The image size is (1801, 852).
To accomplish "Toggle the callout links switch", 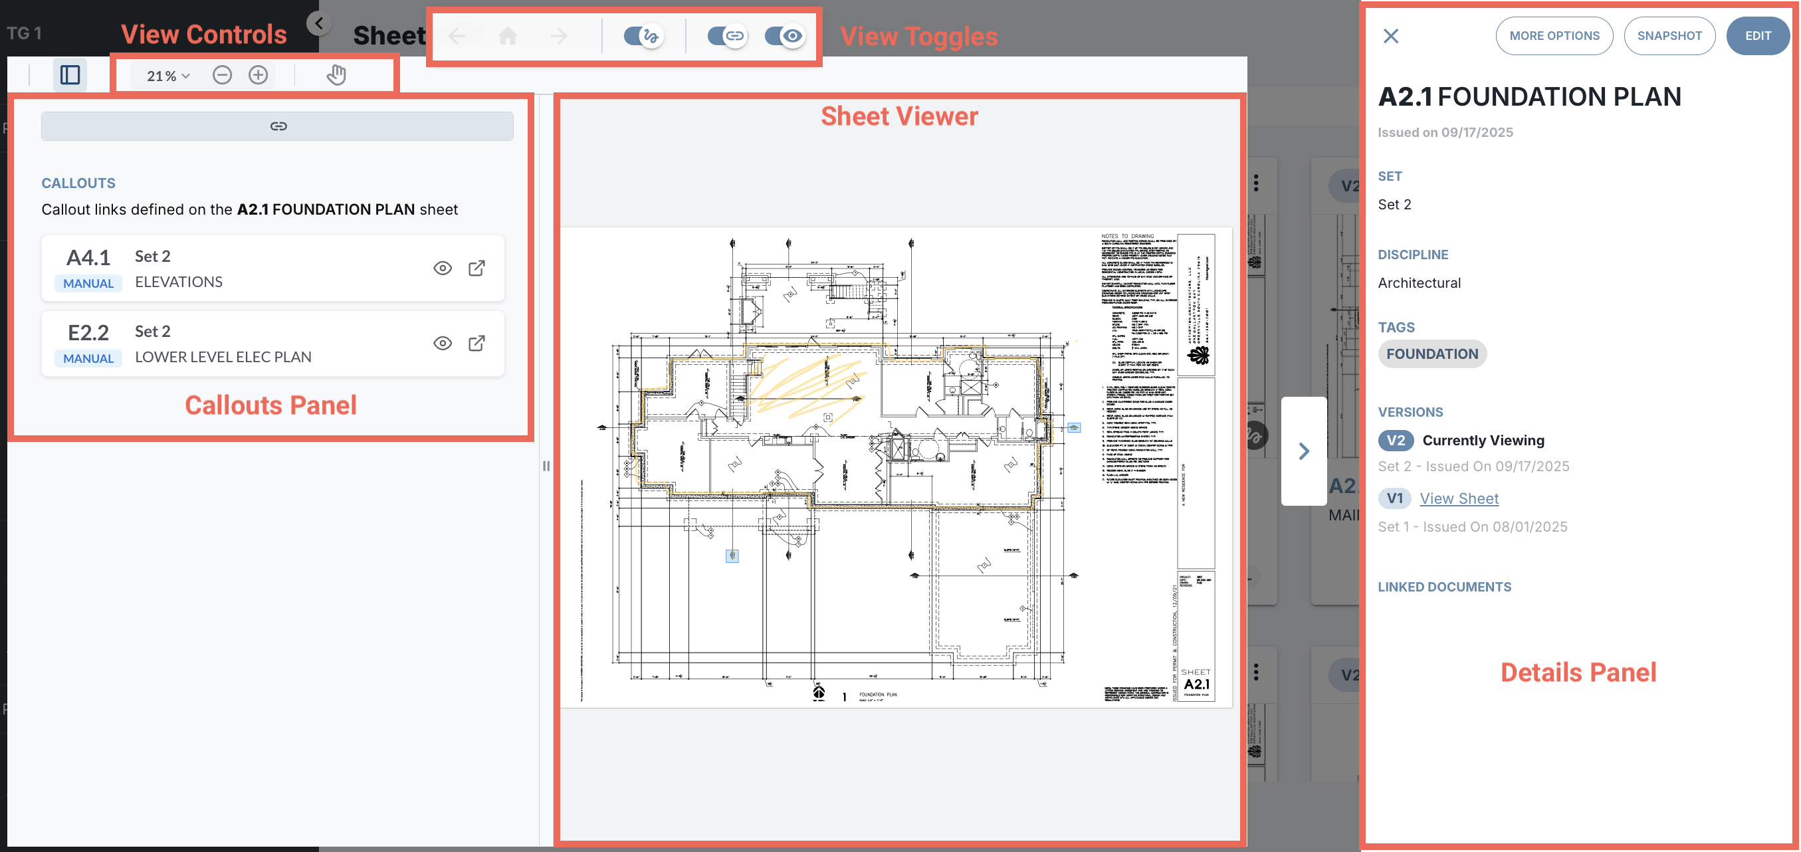I will (x=726, y=36).
